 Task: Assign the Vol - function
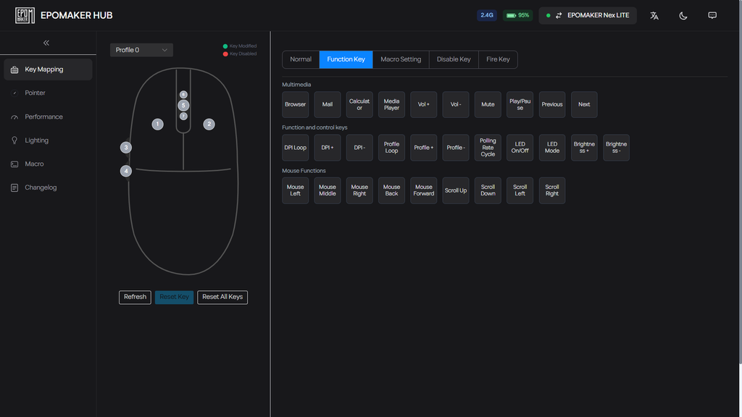pyautogui.click(x=456, y=104)
